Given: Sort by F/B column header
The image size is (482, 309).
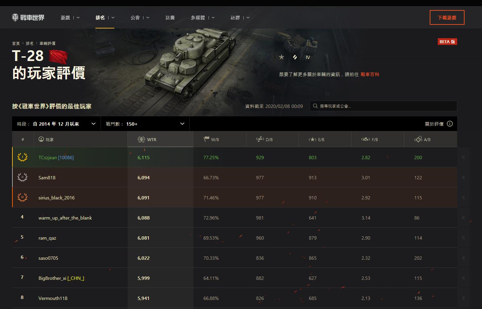Looking at the screenshot, I should [x=378, y=139].
